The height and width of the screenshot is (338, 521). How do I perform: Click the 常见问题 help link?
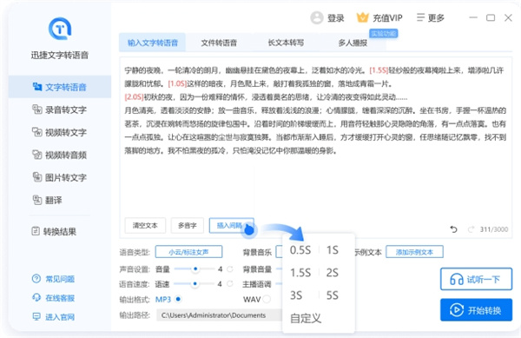[x=53, y=279]
